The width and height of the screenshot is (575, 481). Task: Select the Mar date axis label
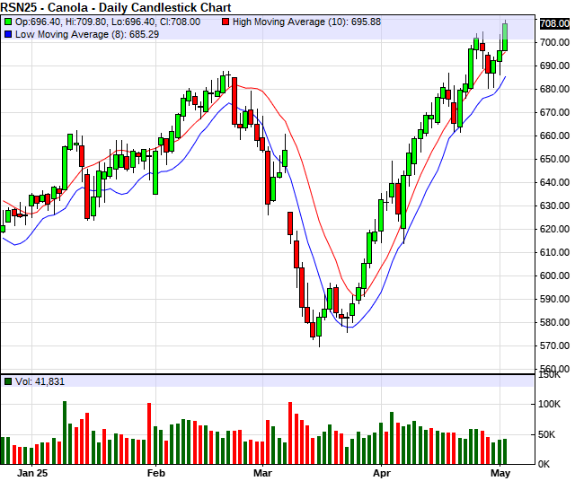[262, 472]
